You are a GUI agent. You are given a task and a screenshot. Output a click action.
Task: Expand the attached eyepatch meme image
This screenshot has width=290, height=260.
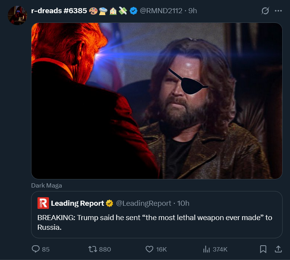(156, 101)
